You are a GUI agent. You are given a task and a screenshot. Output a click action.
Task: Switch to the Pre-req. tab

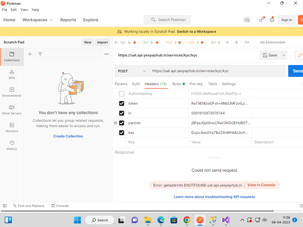[196, 84]
